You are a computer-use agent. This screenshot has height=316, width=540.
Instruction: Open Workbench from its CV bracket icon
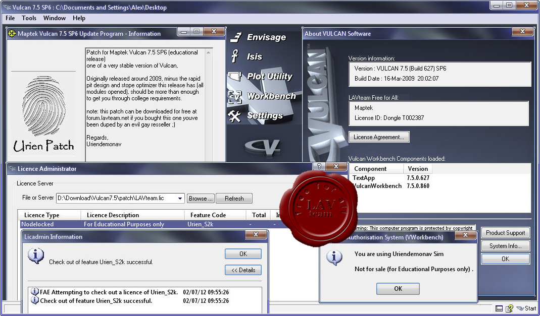point(235,97)
